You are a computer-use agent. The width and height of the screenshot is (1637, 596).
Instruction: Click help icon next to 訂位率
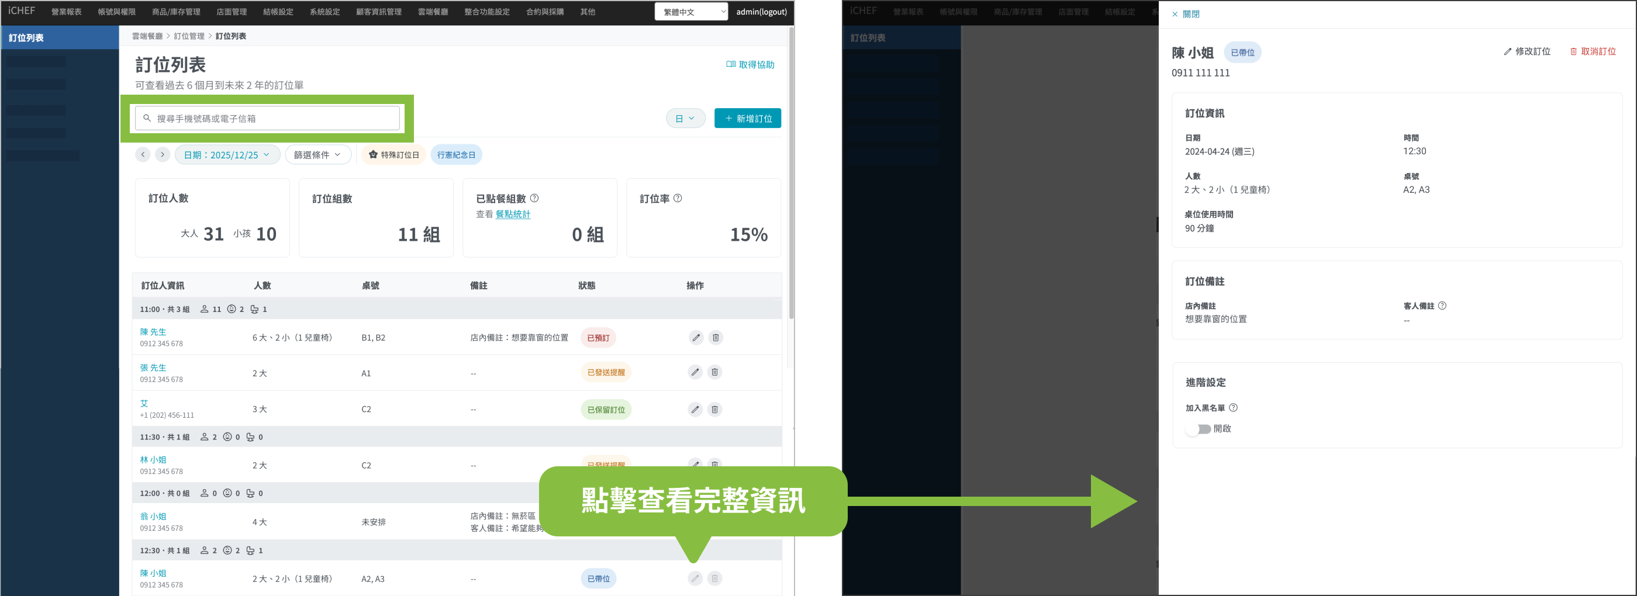[678, 198]
